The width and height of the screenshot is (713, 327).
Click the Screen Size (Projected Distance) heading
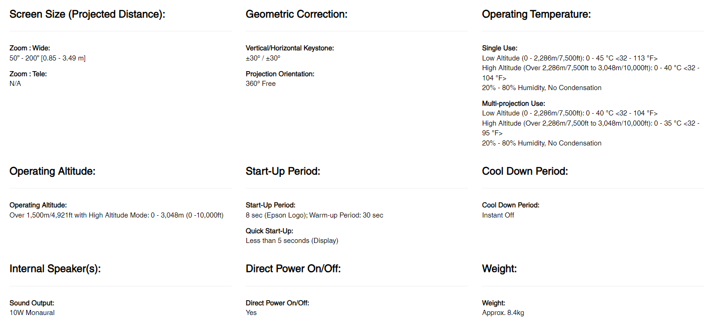[x=87, y=14]
